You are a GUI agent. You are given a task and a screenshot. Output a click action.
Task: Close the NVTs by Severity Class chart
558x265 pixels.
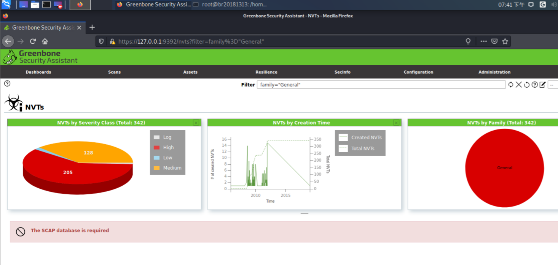[x=196, y=123]
